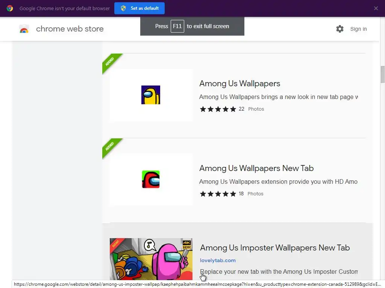
Task: Select Photos category under Among Us Wallpapers
Action: coord(256,109)
